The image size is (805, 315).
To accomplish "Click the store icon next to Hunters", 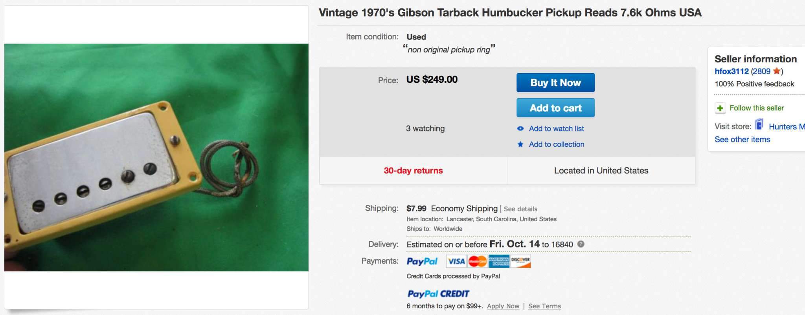I will [759, 125].
